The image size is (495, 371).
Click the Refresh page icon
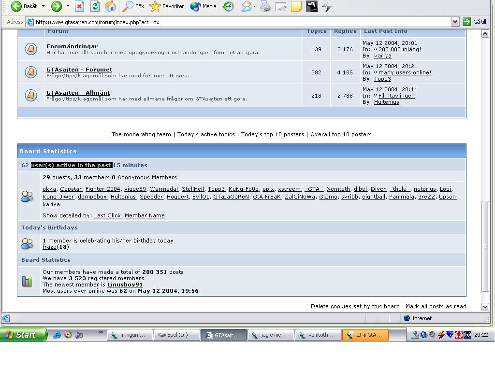(x=95, y=6)
